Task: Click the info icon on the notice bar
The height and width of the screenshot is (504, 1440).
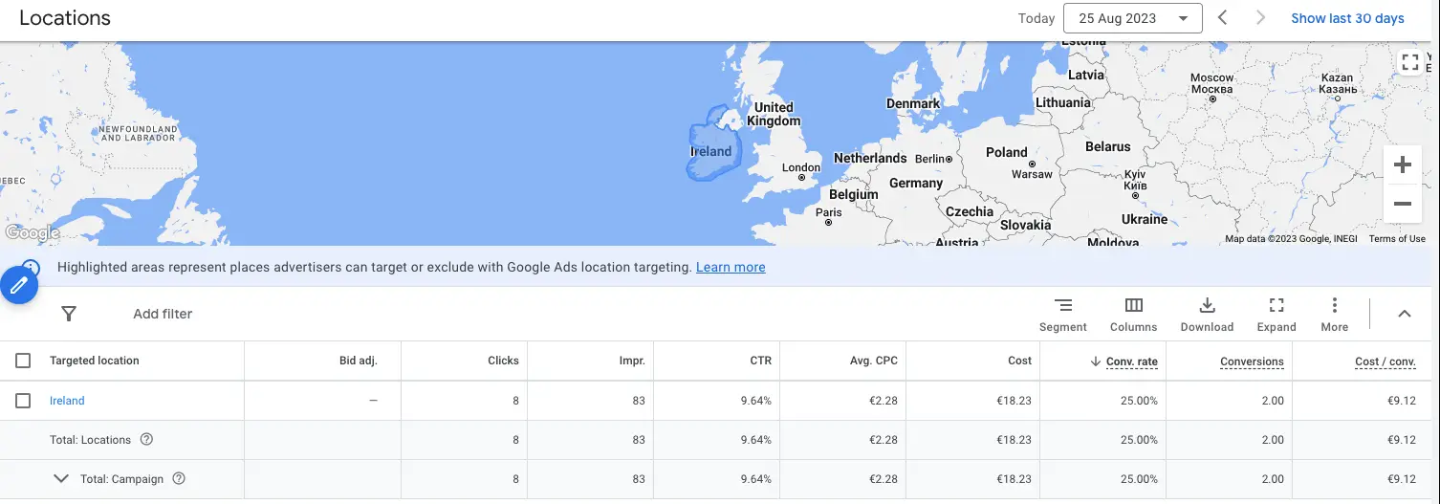Action: point(31,267)
